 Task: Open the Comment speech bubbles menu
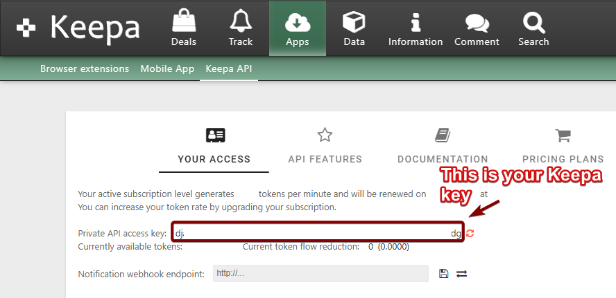click(477, 28)
